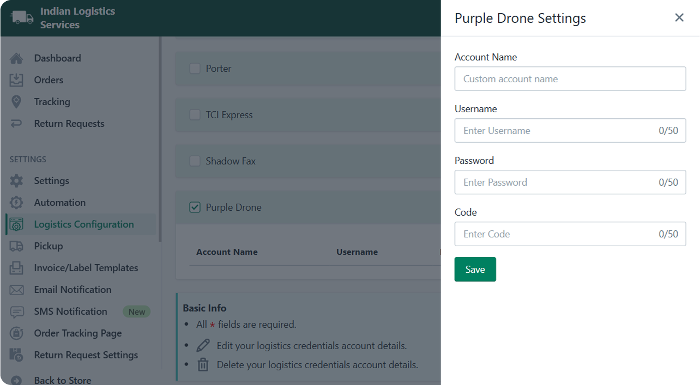
Task: Open the Automation menu item
Action: coord(59,203)
